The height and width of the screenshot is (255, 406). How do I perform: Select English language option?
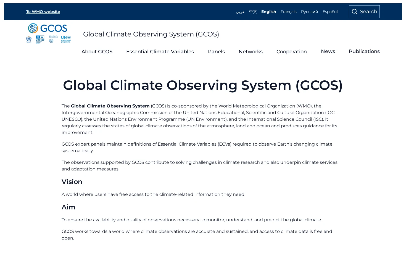pos(268,12)
